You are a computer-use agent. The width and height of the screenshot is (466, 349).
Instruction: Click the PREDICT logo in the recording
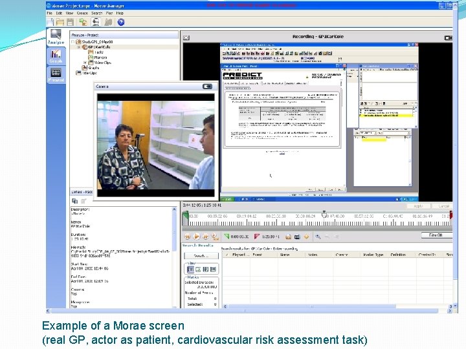click(243, 76)
